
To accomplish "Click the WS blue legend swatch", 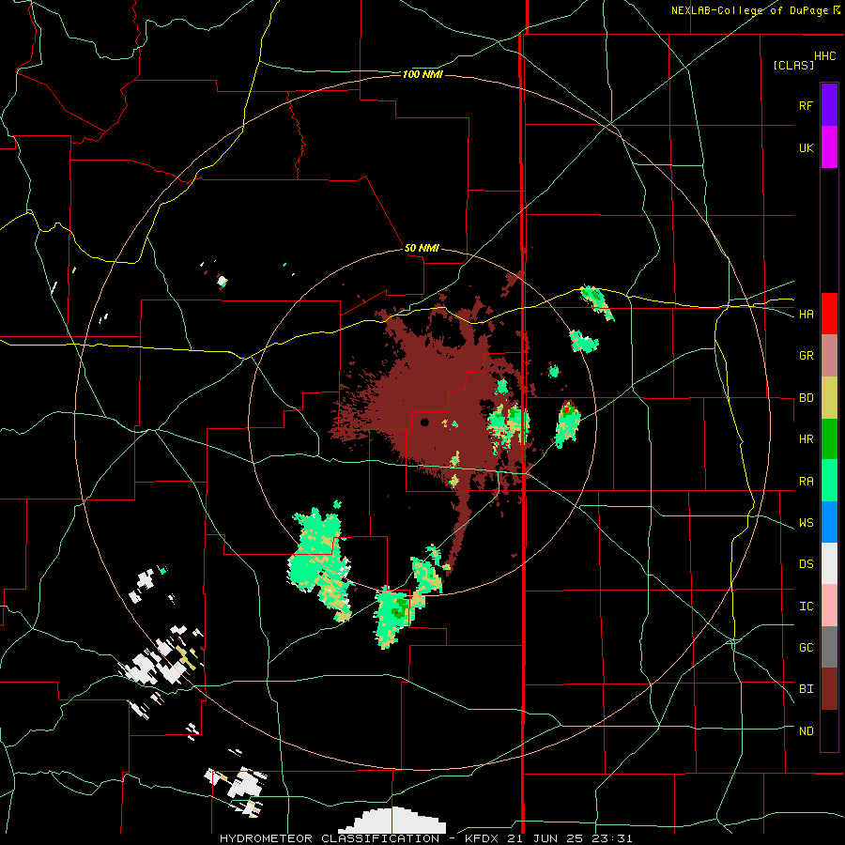I will pos(829,522).
